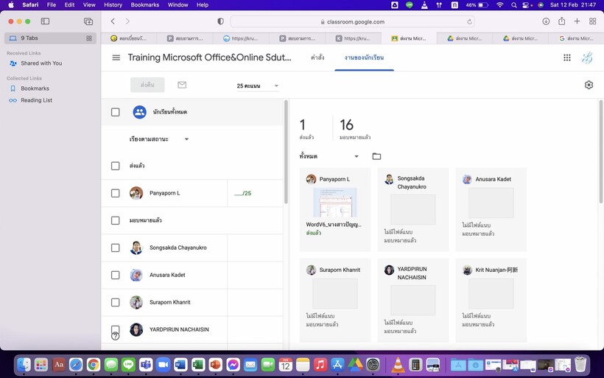This screenshot has height=378, width=604.
Task: Select the 9 Tabs sidebar item
Action: click(50, 38)
